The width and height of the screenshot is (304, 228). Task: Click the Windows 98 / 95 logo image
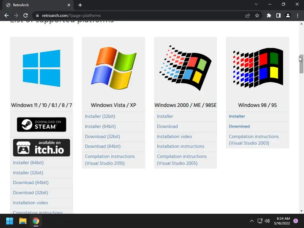pos(258,68)
